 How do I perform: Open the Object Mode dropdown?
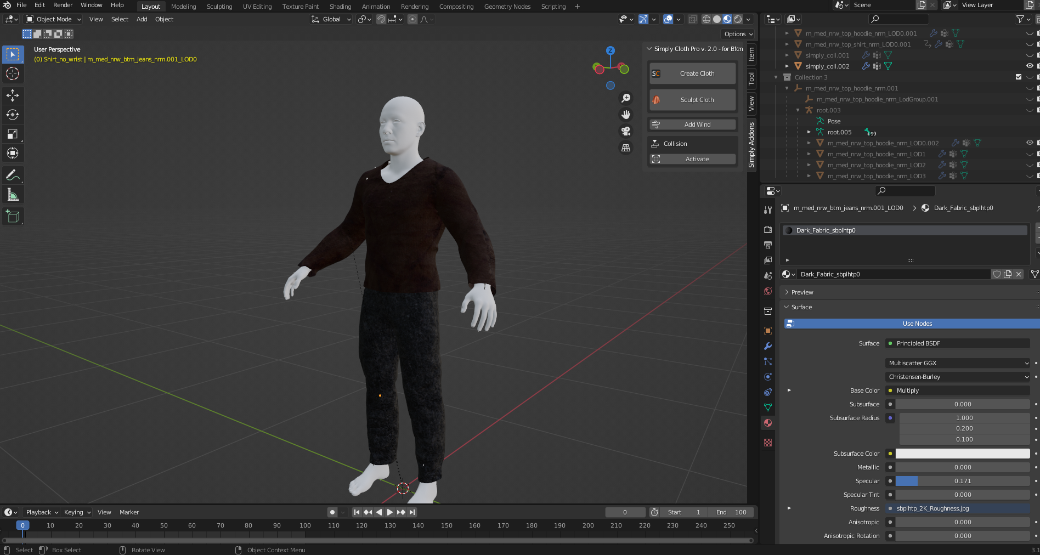(x=53, y=19)
